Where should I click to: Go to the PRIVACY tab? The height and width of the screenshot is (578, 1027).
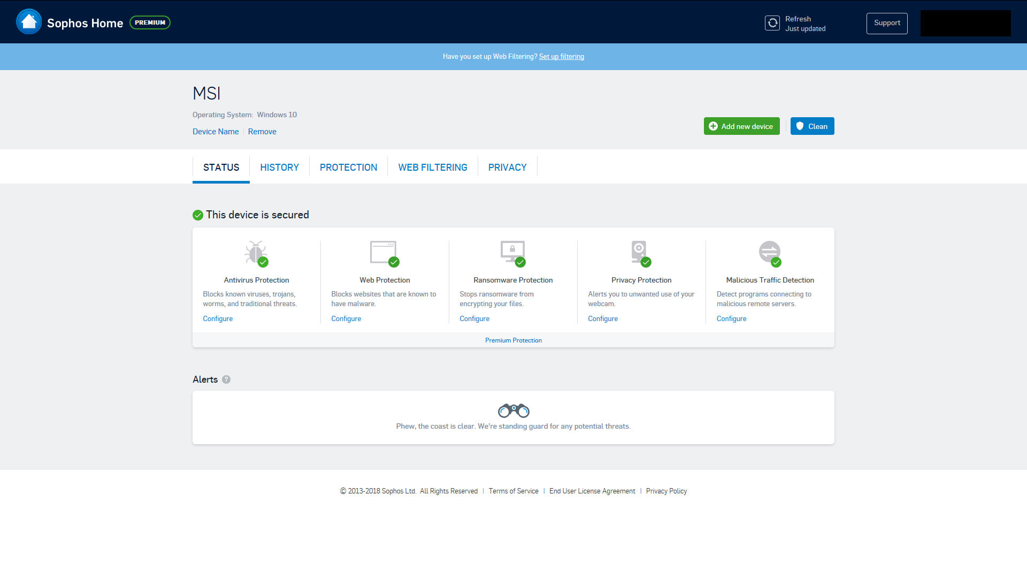click(x=507, y=168)
